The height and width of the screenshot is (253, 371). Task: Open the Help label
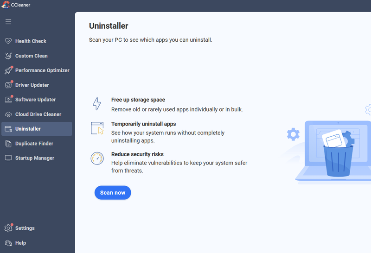point(20,243)
